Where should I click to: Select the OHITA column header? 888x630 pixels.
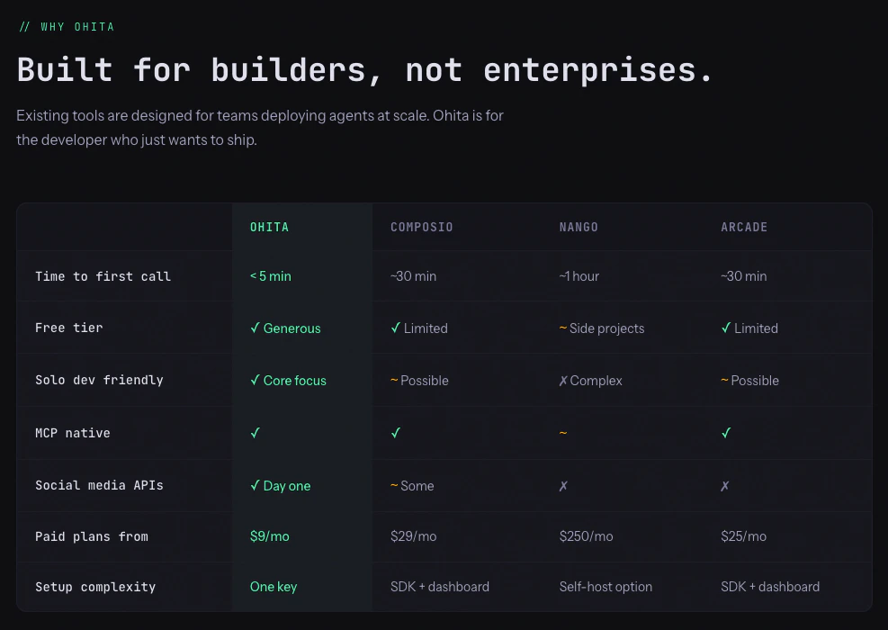tap(270, 227)
